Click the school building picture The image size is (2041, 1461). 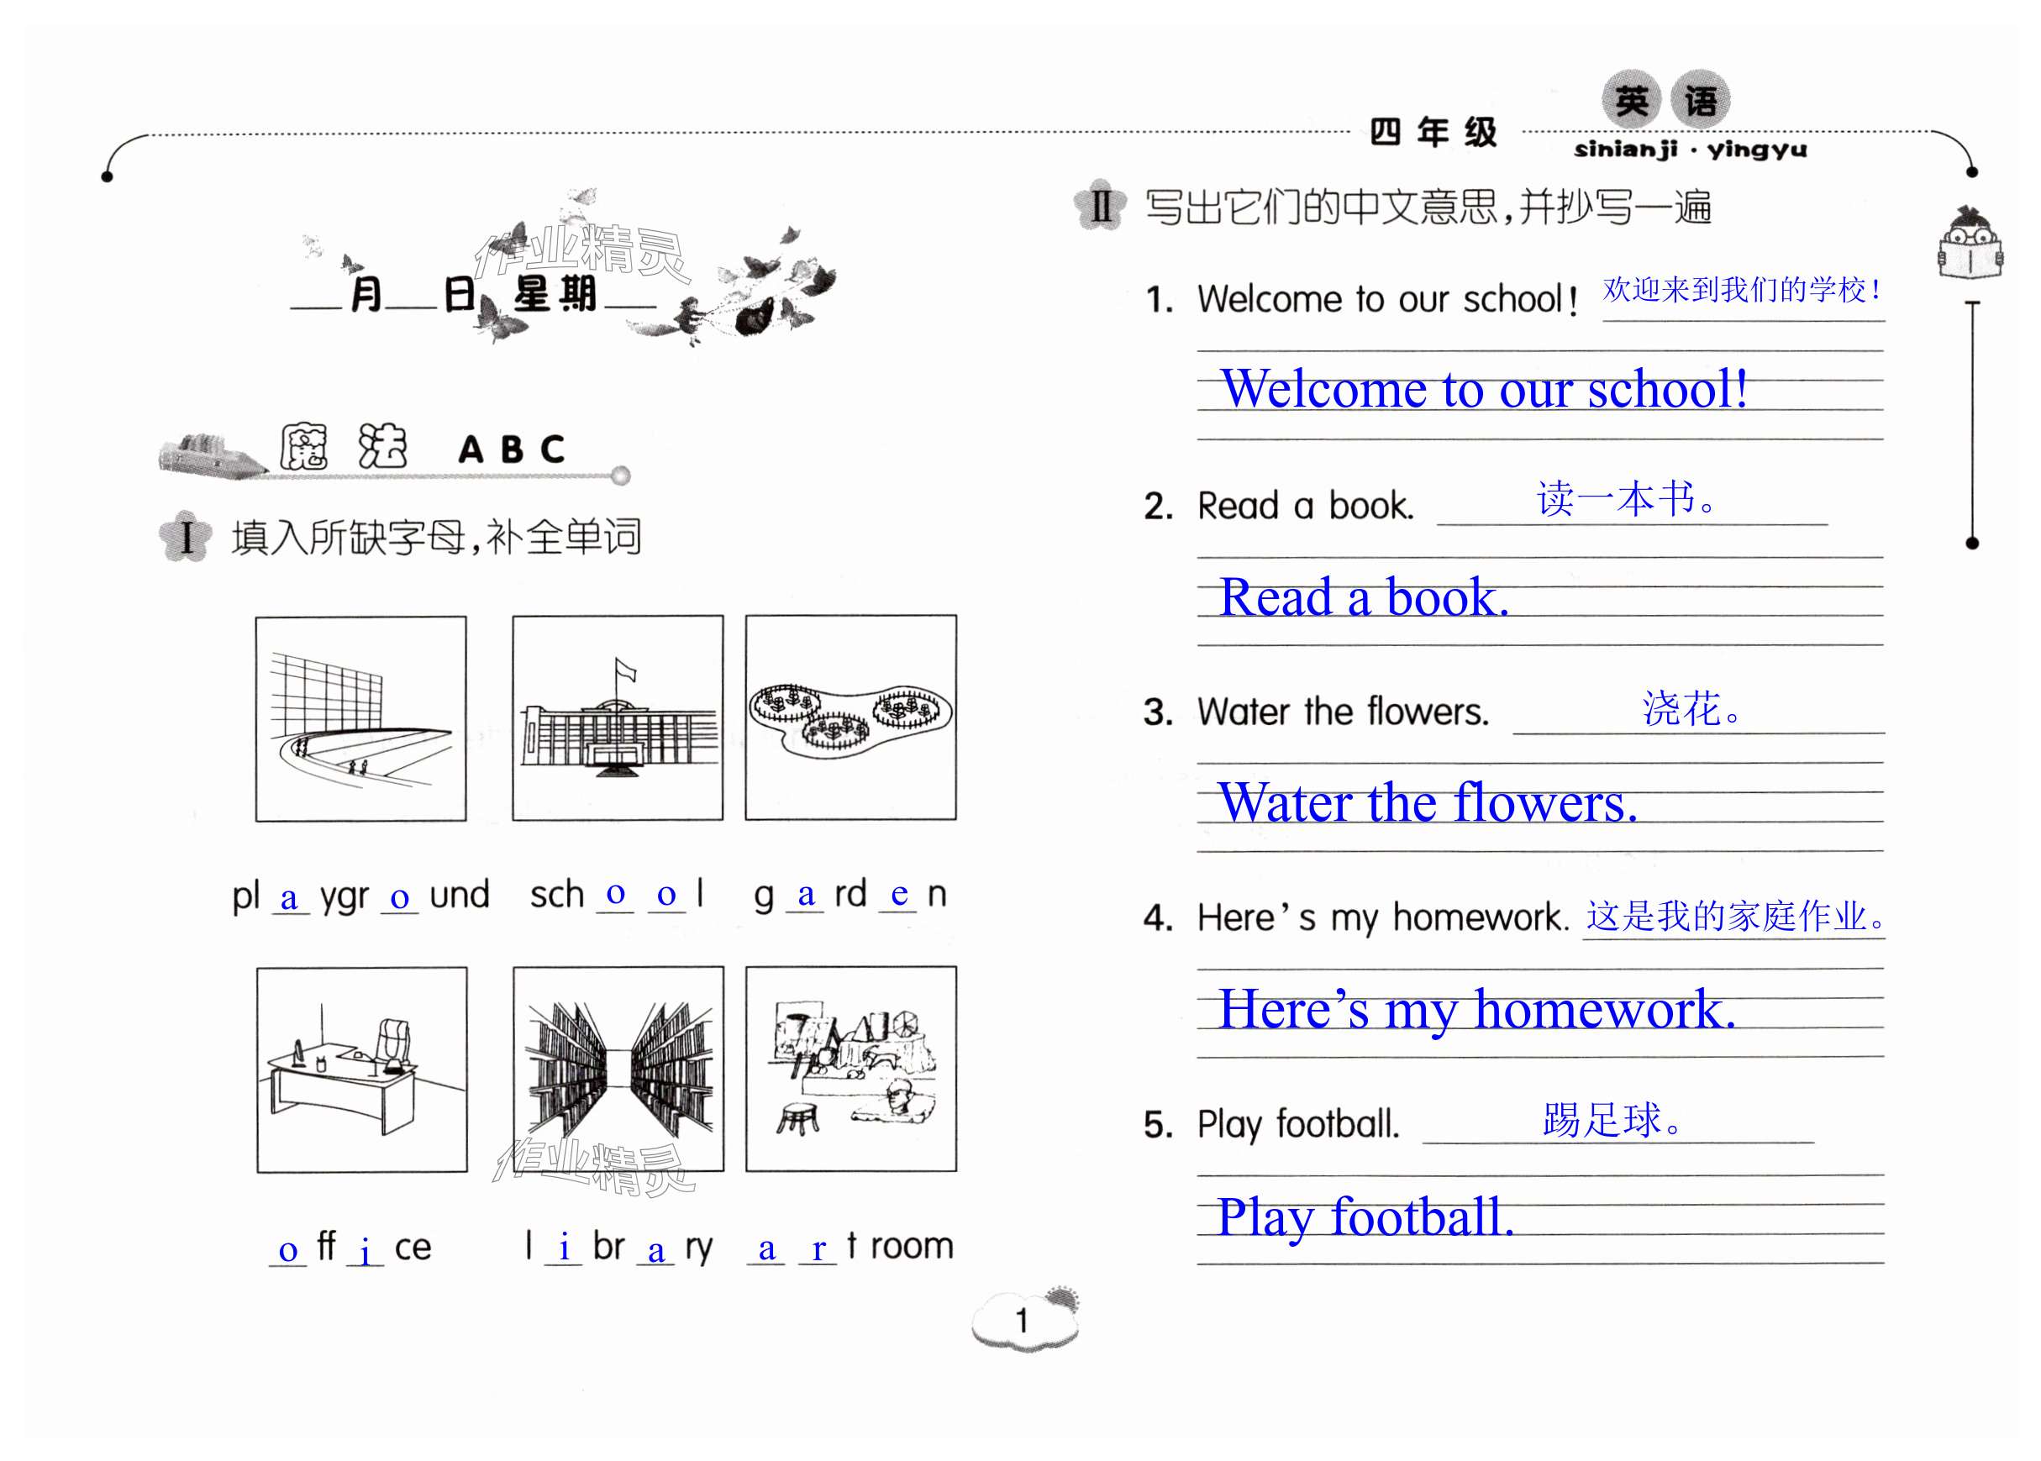tap(617, 718)
